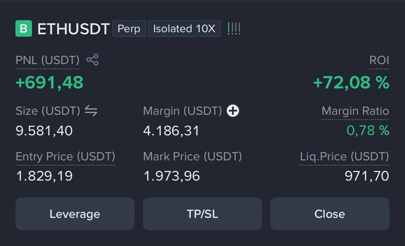The height and width of the screenshot is (246, 405).
Task: Click the +72,08 % ROI value
Action: (x=351, y=83)
